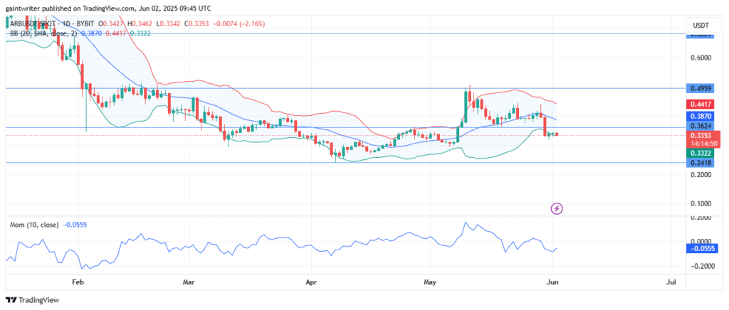Click the Feb date label on time axis
Viewport: 729px width, 310px height.
[x=78, y=282]
